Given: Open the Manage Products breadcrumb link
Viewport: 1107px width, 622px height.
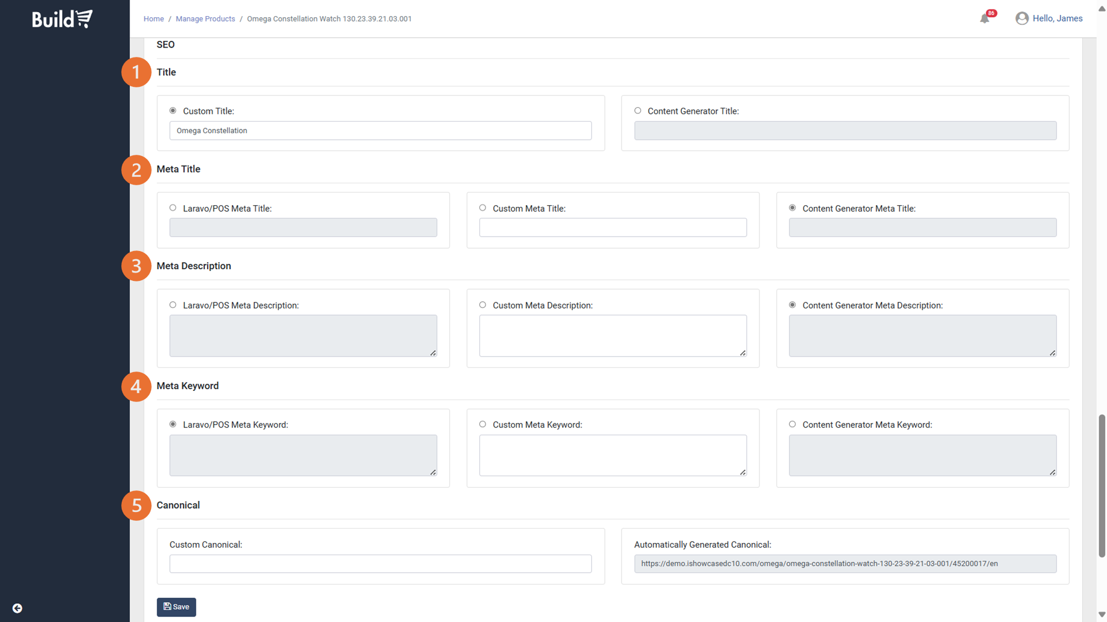Looking at the screenshot, I should (x=205, y=19).
